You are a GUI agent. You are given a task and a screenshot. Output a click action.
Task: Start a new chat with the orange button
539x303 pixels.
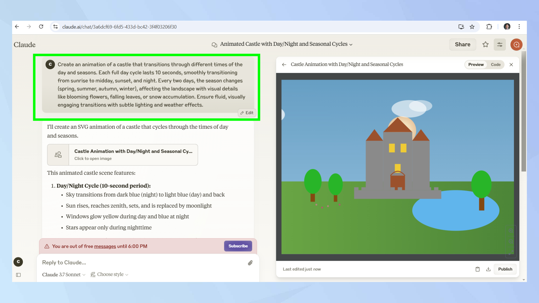(x=516, y=44)
